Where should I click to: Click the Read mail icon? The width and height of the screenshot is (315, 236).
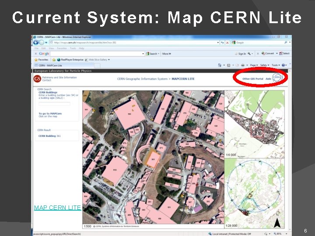237,65
